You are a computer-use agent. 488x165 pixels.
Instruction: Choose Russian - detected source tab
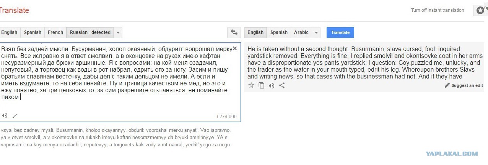tap(90, 32)
